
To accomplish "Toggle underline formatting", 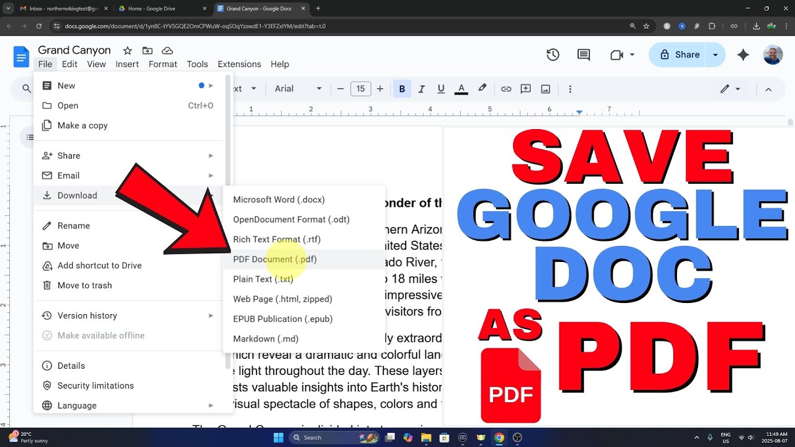I will 441,89.
